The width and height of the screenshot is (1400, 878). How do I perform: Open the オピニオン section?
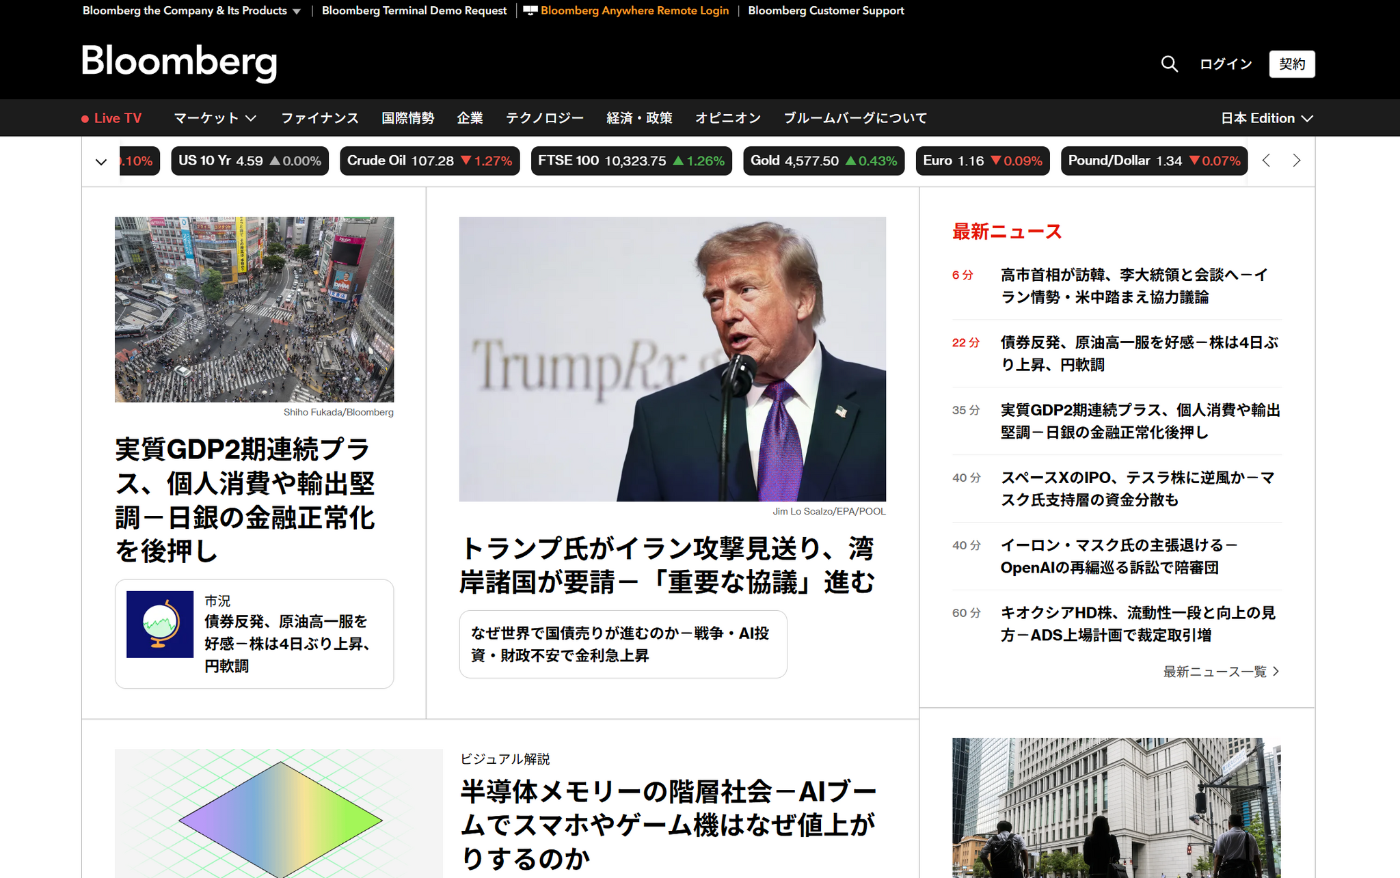click(x=728, y=118)
